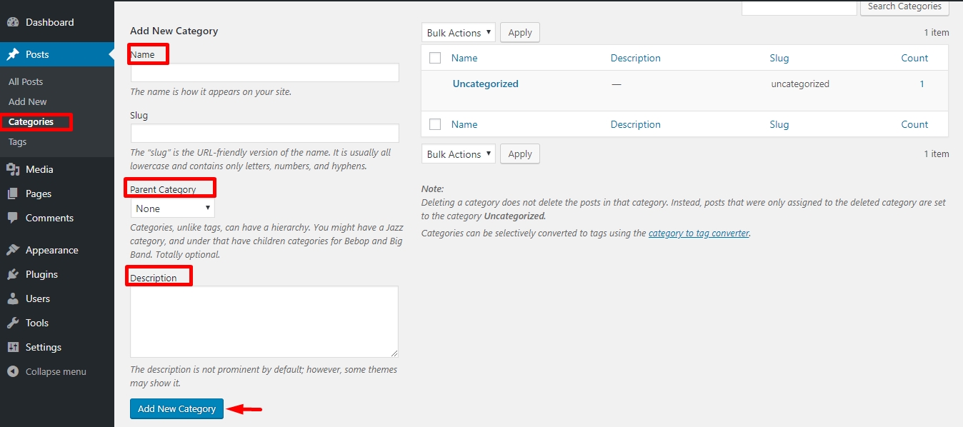963x427 pixels.
Task: Go to All Posts submenu item
Action: click(26, 81)
